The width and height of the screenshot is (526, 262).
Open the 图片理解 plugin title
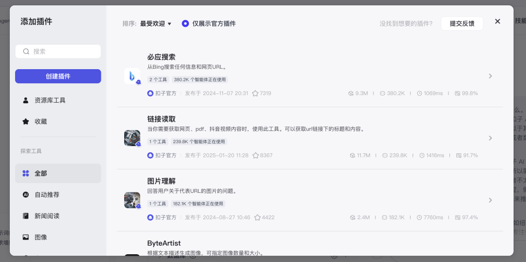pos(161,181)
